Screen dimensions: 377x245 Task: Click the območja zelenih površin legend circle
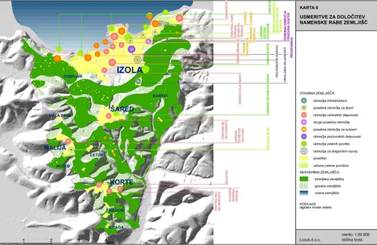pyautogui.click(x=304, y=144)
